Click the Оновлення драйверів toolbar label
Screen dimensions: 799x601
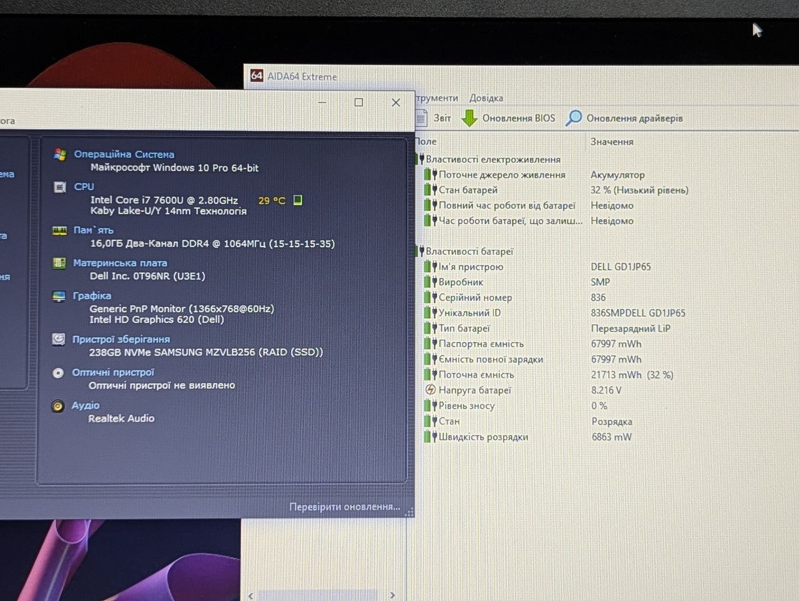point(634,118)
